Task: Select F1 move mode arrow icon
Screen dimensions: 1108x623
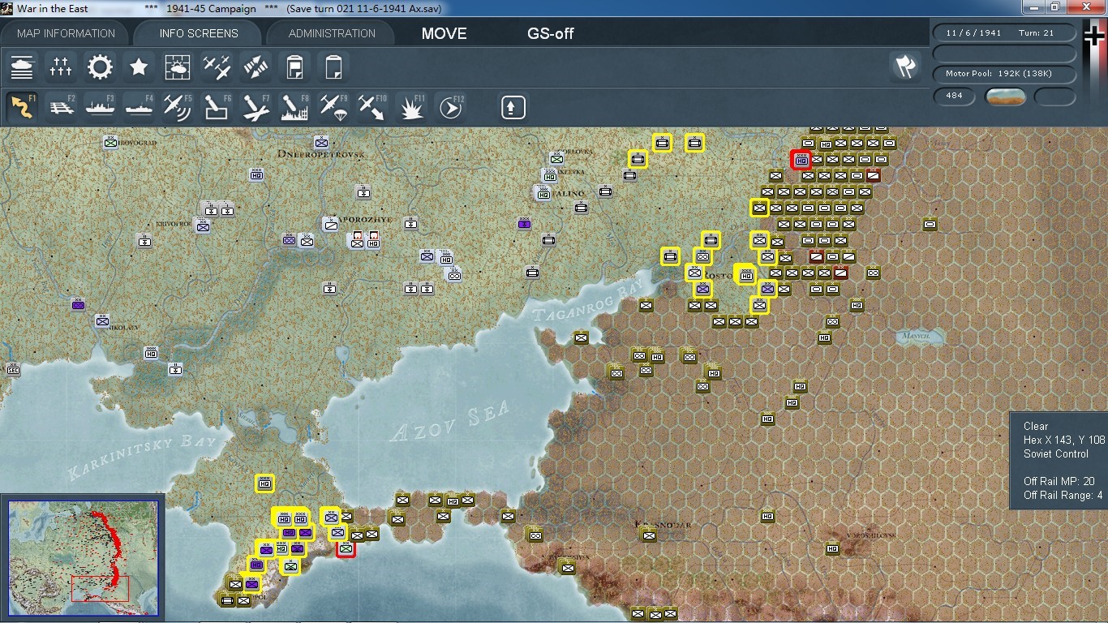Action: (x=22, y=107)
